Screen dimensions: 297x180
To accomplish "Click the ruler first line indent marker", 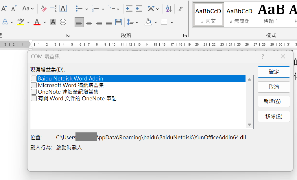I will [x=30, y=41].
